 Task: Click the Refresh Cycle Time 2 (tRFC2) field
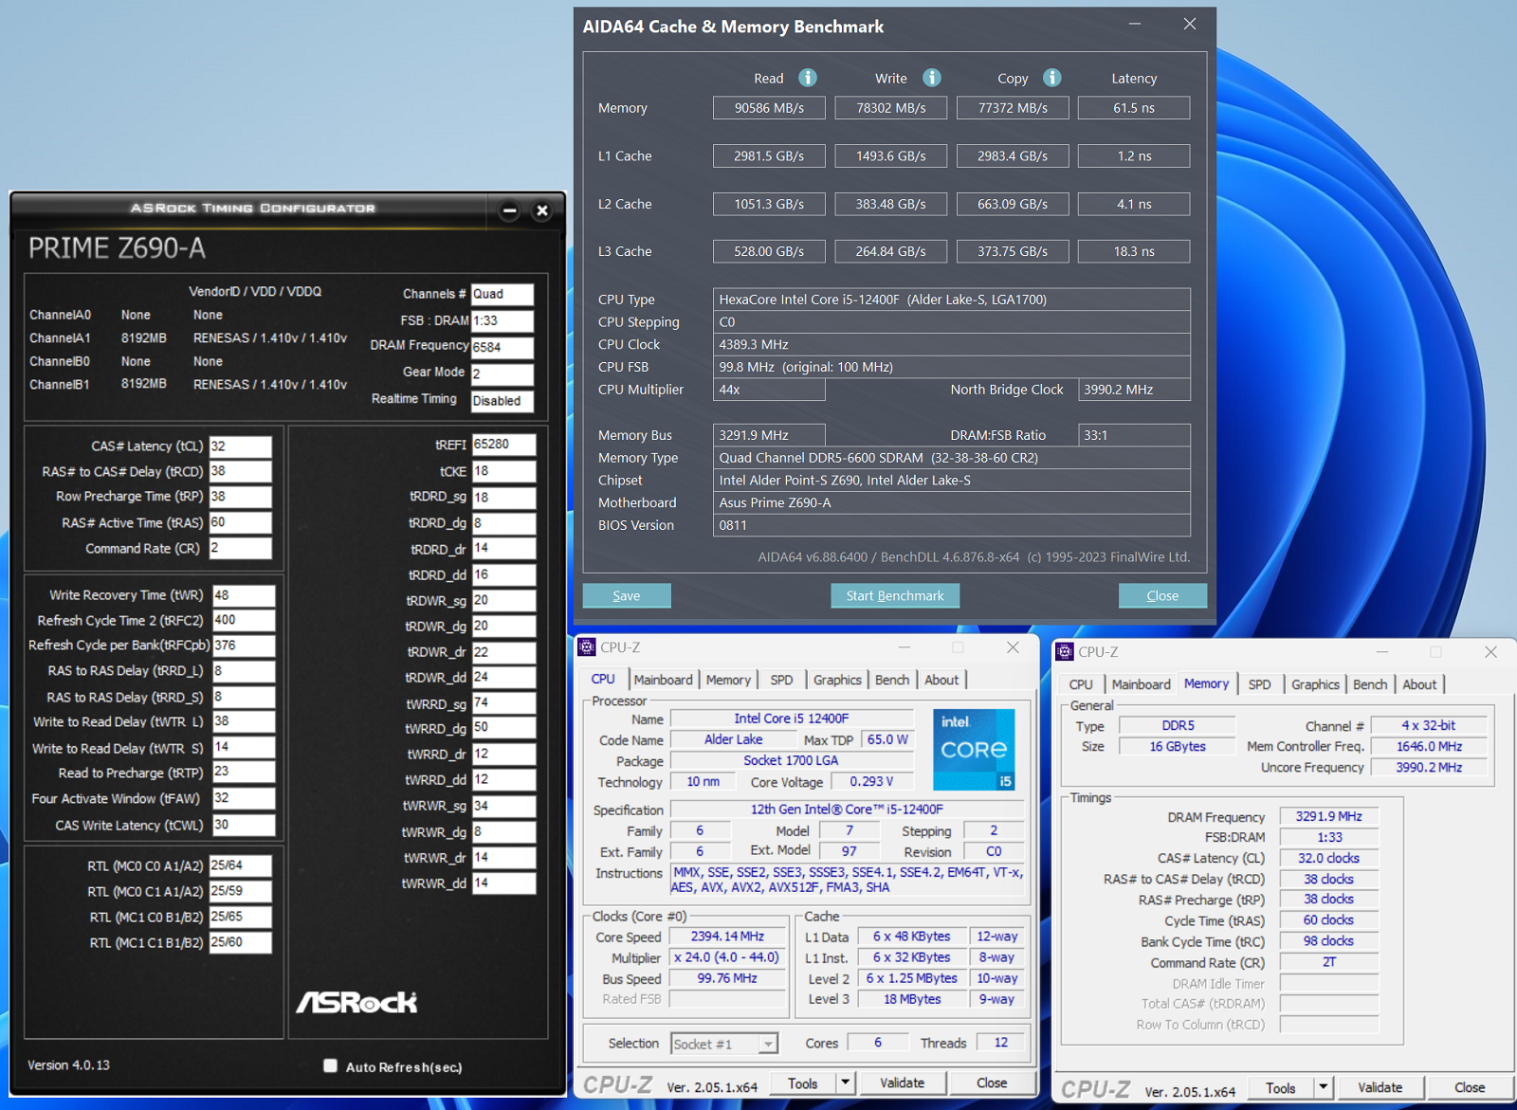click(x=244, y=620)
